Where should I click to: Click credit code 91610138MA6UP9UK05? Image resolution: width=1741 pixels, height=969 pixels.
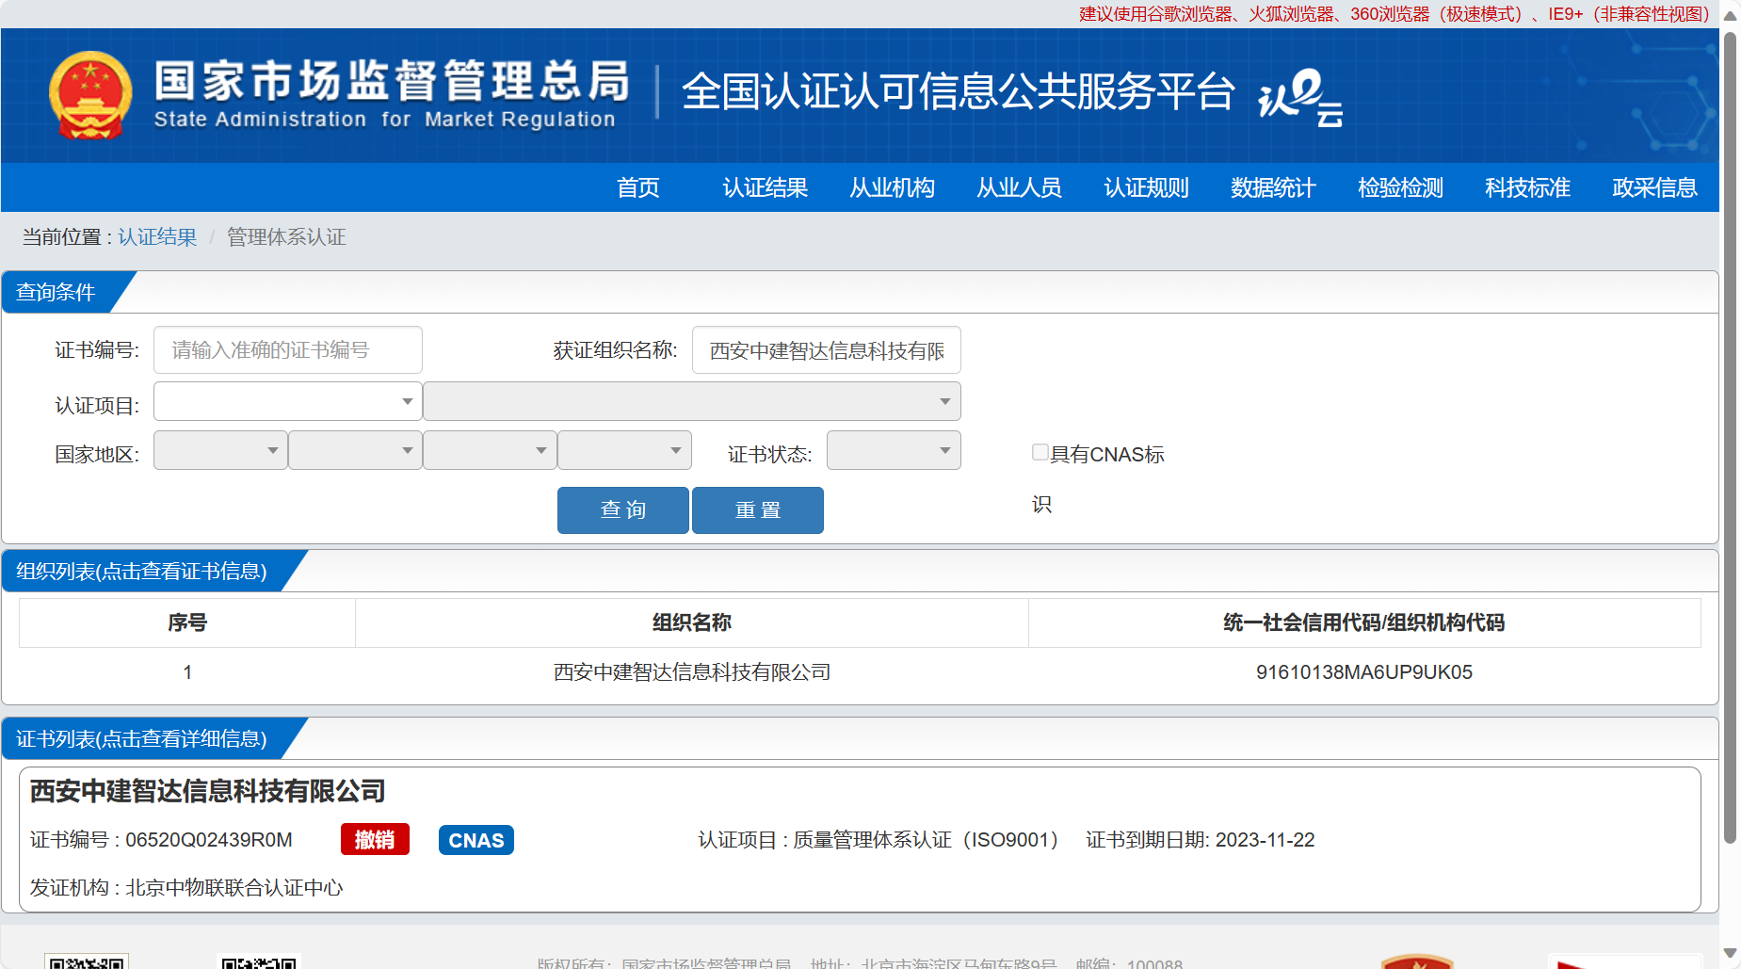pos(1364,672)
